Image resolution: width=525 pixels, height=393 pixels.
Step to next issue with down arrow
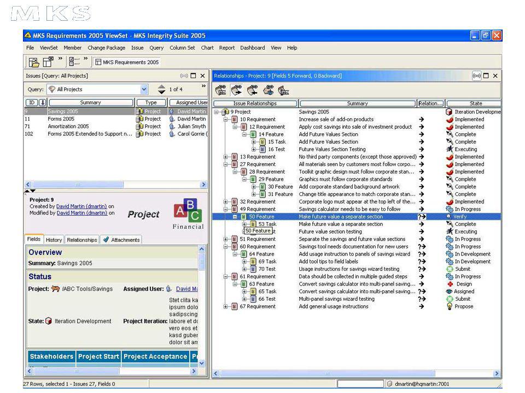(x=161, y=92)
